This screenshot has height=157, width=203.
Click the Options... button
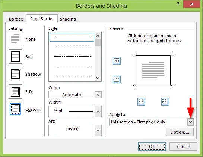180,132
